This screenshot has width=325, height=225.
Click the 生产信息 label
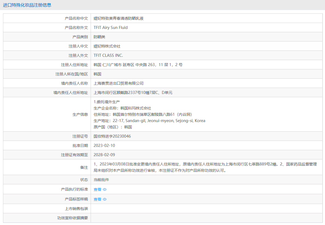tap(80, 114)
